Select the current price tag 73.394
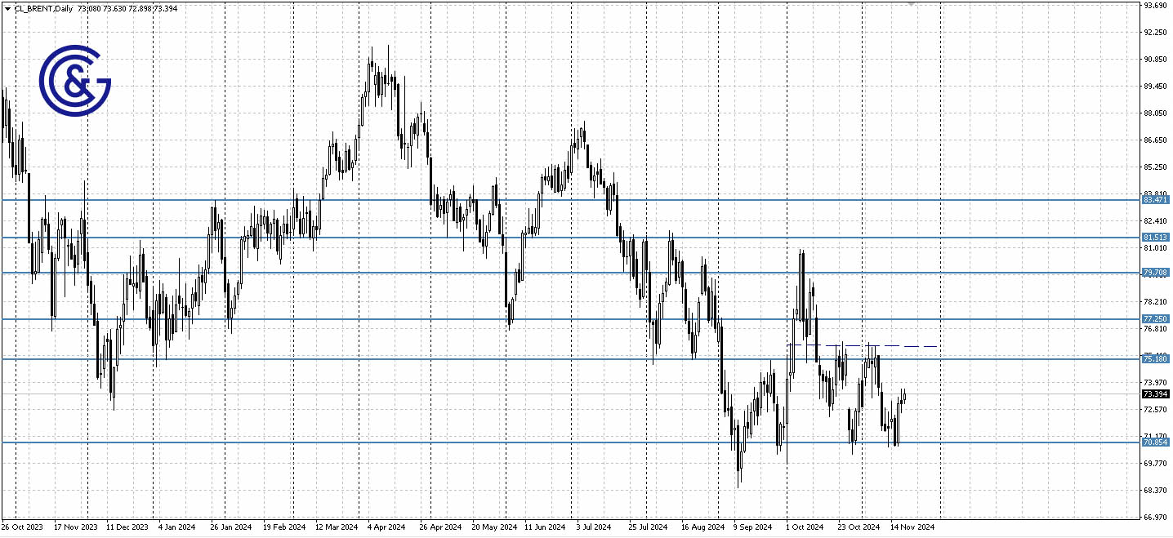The image size is (1173, 538). [1154, 394]
